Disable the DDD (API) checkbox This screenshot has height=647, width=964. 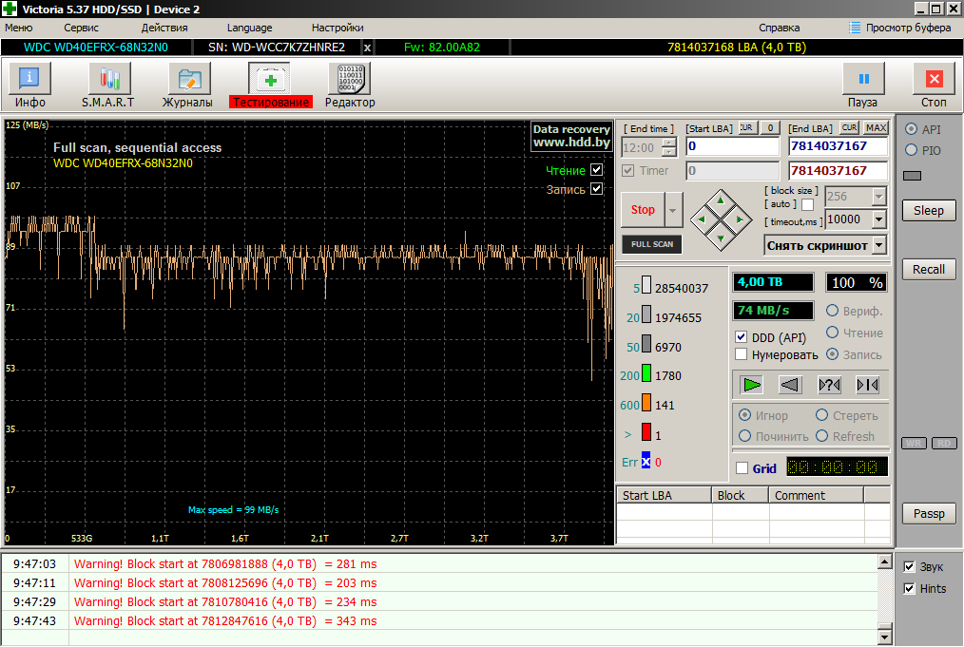click(742, 337)
